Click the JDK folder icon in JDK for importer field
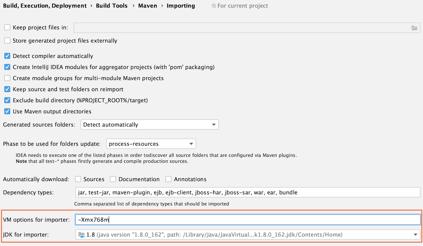This screenshot has width=423, height=246. (x=81, y=235)
